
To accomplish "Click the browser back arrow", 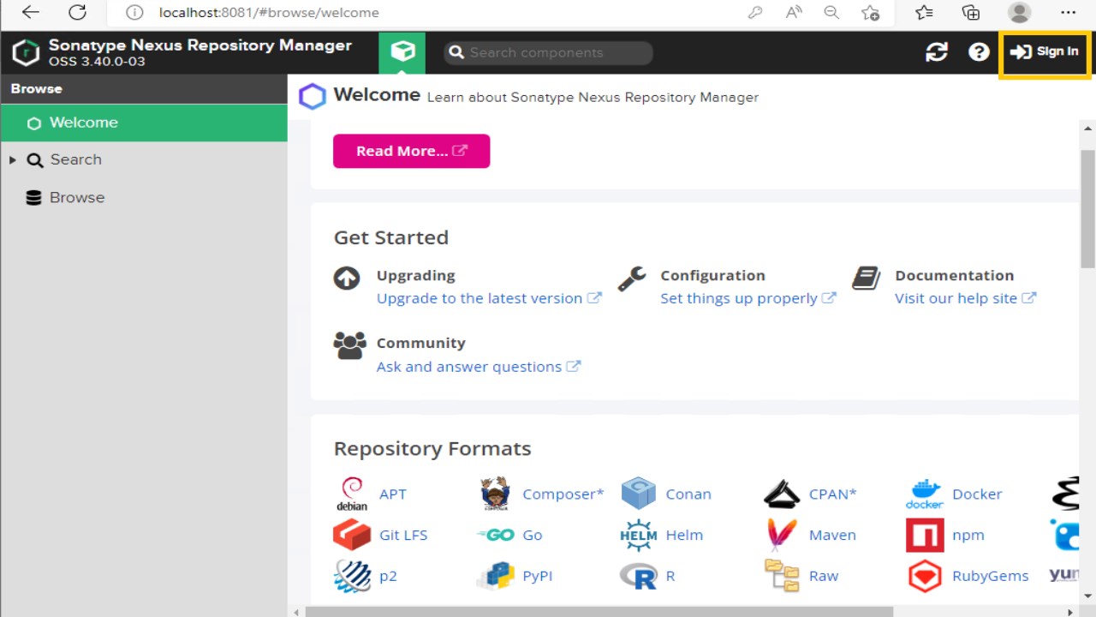I will (31, 12).
